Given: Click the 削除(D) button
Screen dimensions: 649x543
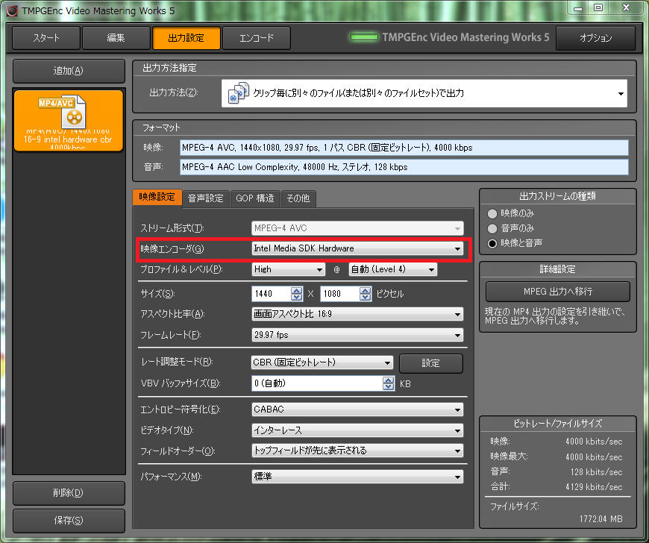Looking at the screenshot, I should click(69, 493).
